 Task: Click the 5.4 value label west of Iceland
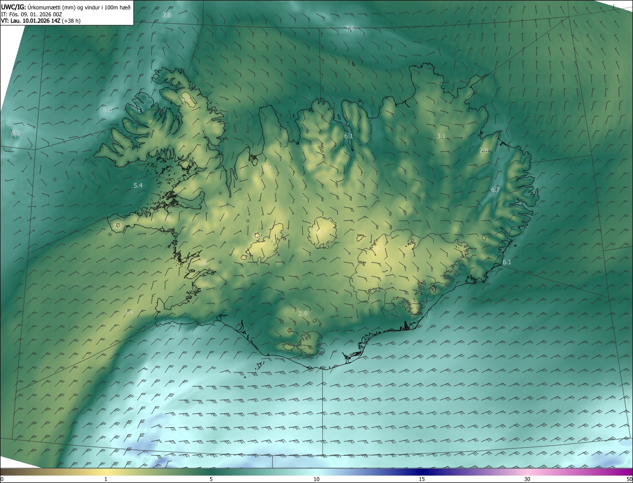pyautogui.click(x=138, y=185)
